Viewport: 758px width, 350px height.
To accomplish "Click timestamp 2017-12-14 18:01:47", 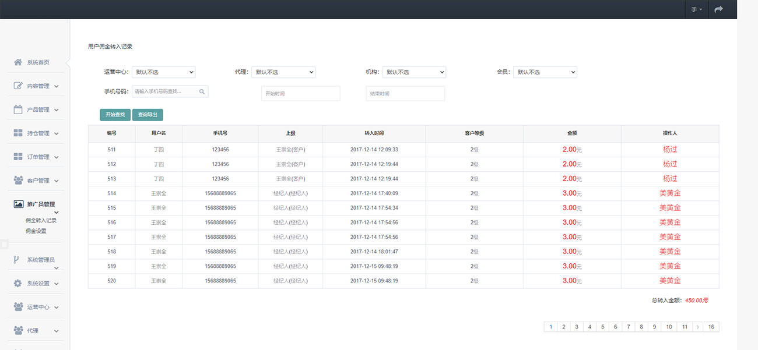I will pyautogui.click(x=374, y=252).
